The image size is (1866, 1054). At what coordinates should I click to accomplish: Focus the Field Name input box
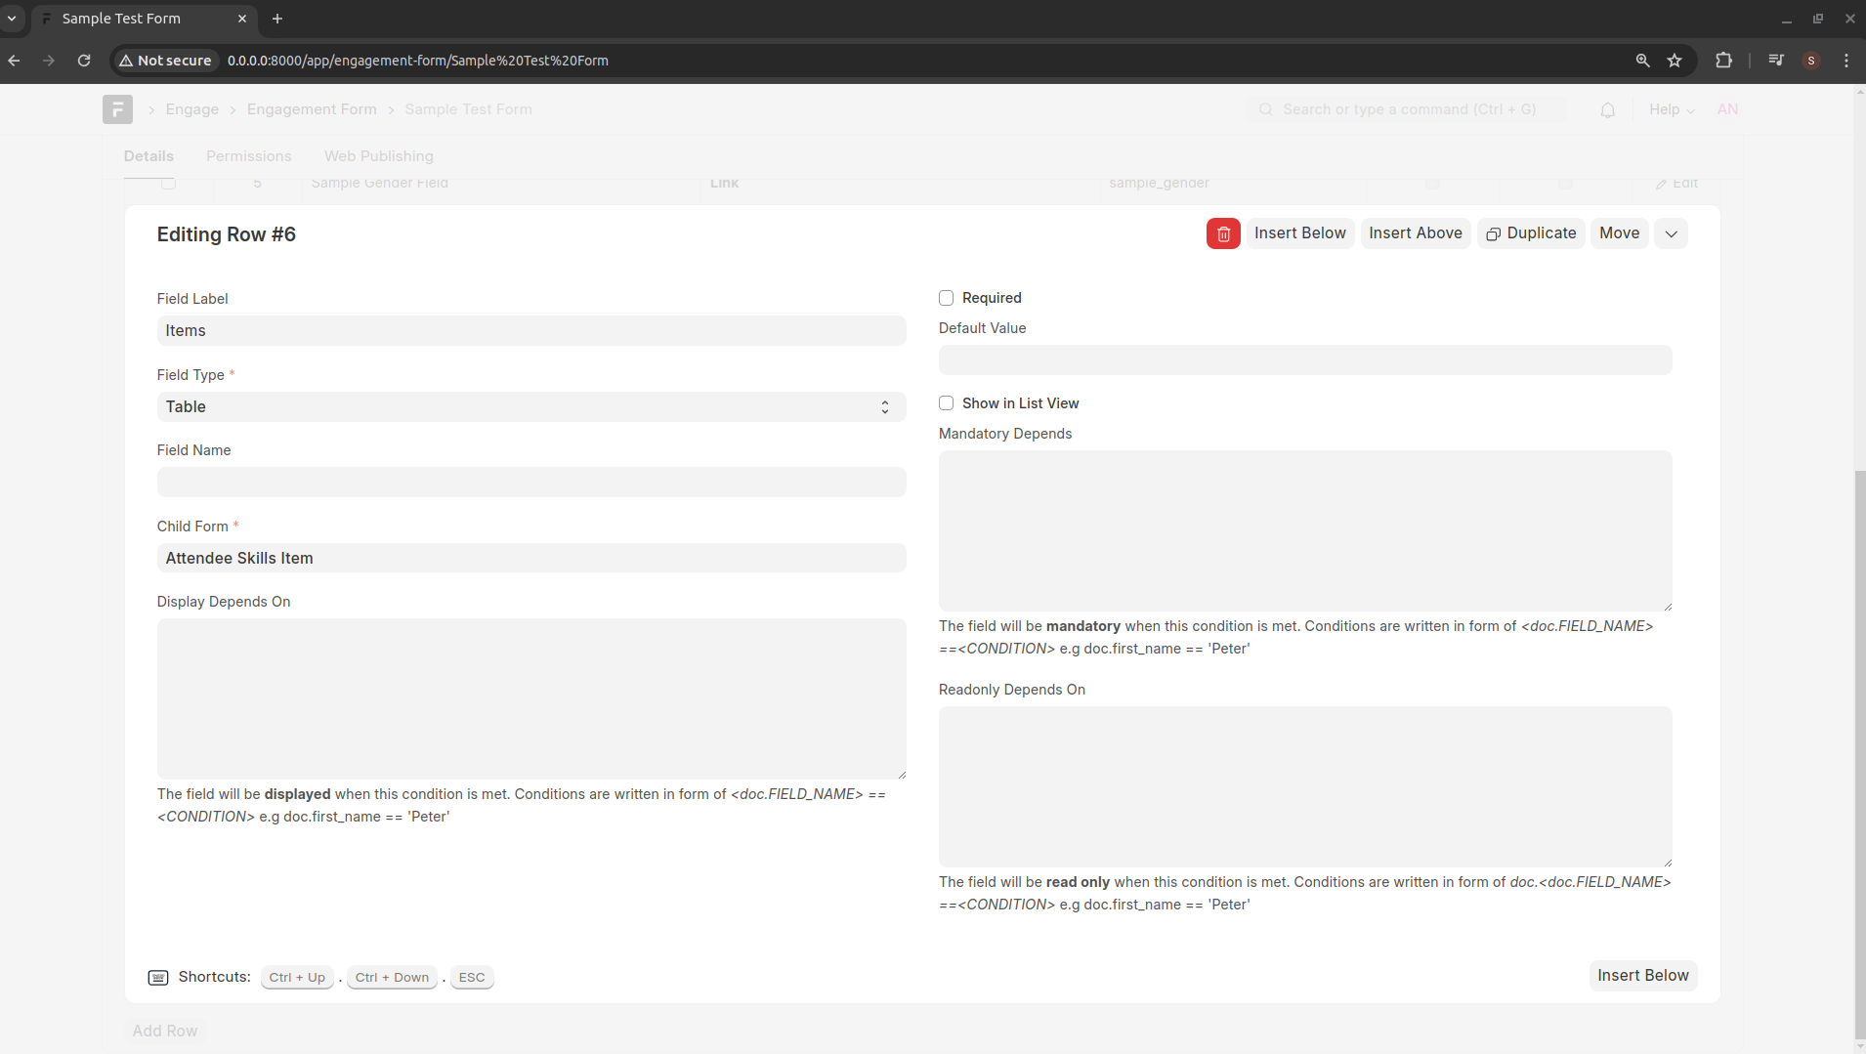pos(531,483)
